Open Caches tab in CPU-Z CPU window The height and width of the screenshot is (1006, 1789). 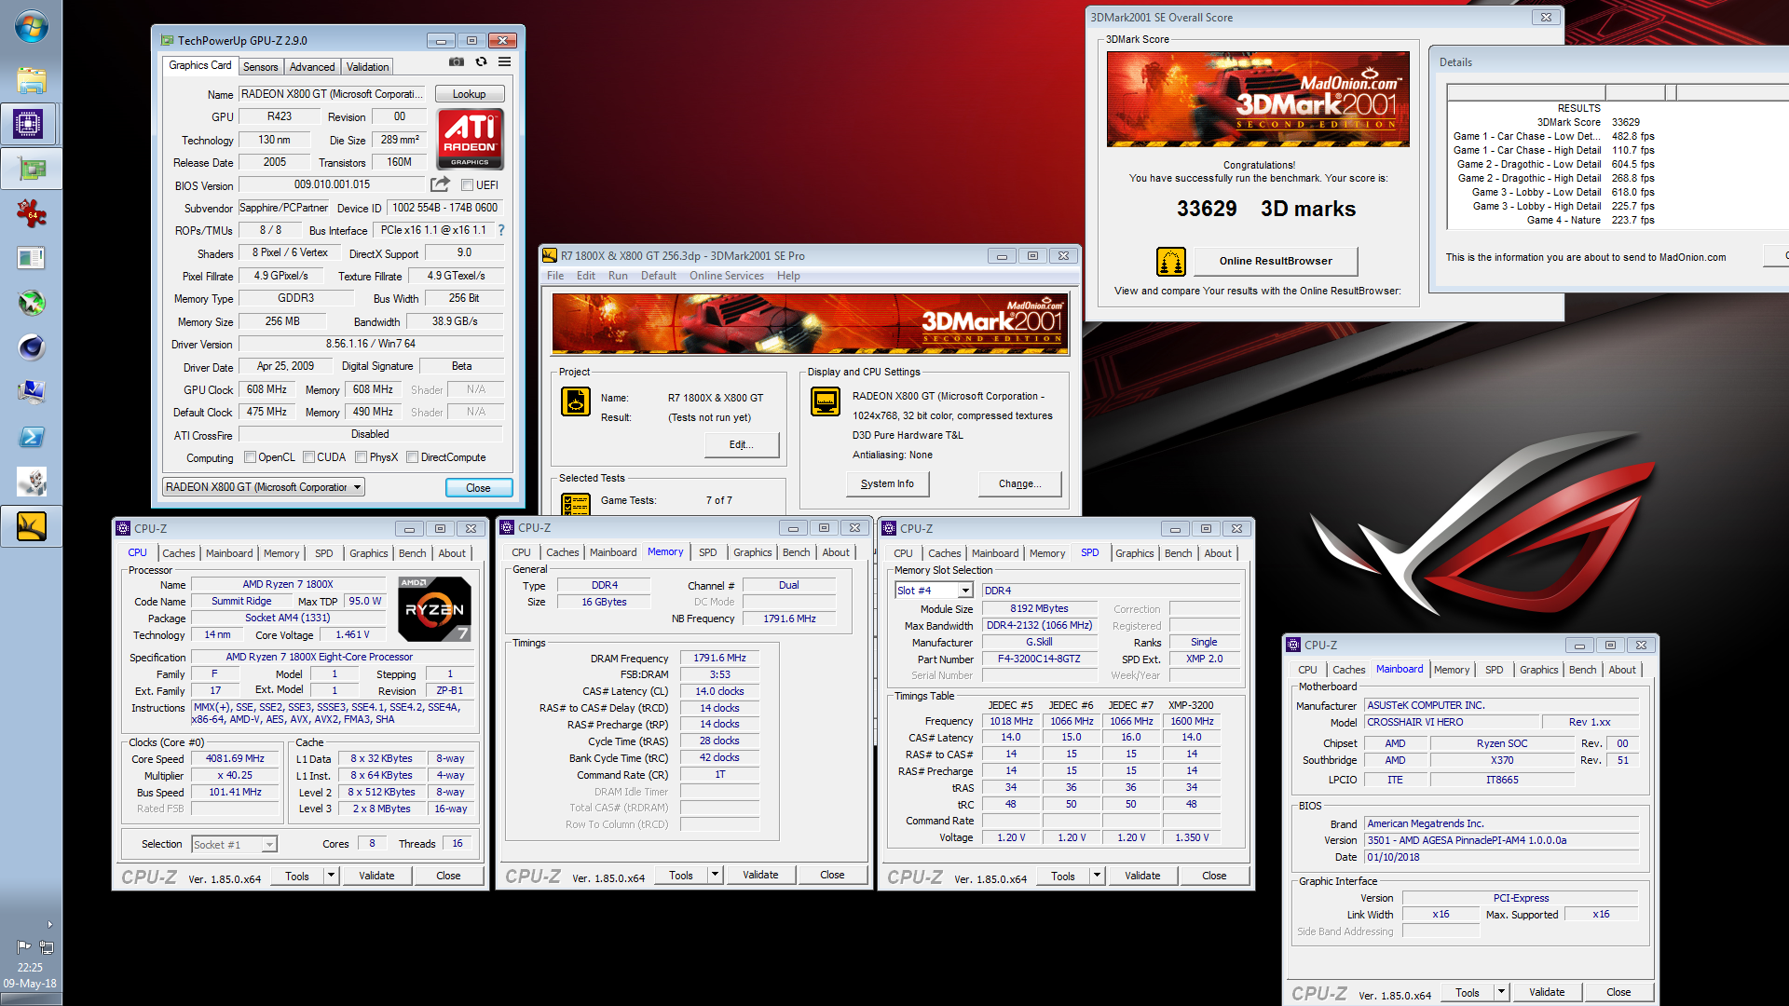pos(178,553)
